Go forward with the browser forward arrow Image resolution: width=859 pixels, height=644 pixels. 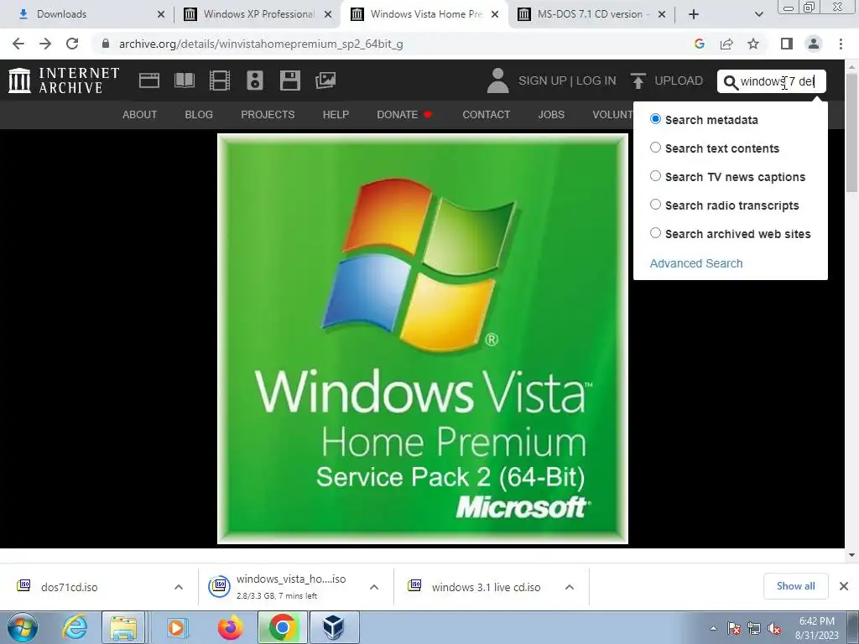[x=45, y=44]
